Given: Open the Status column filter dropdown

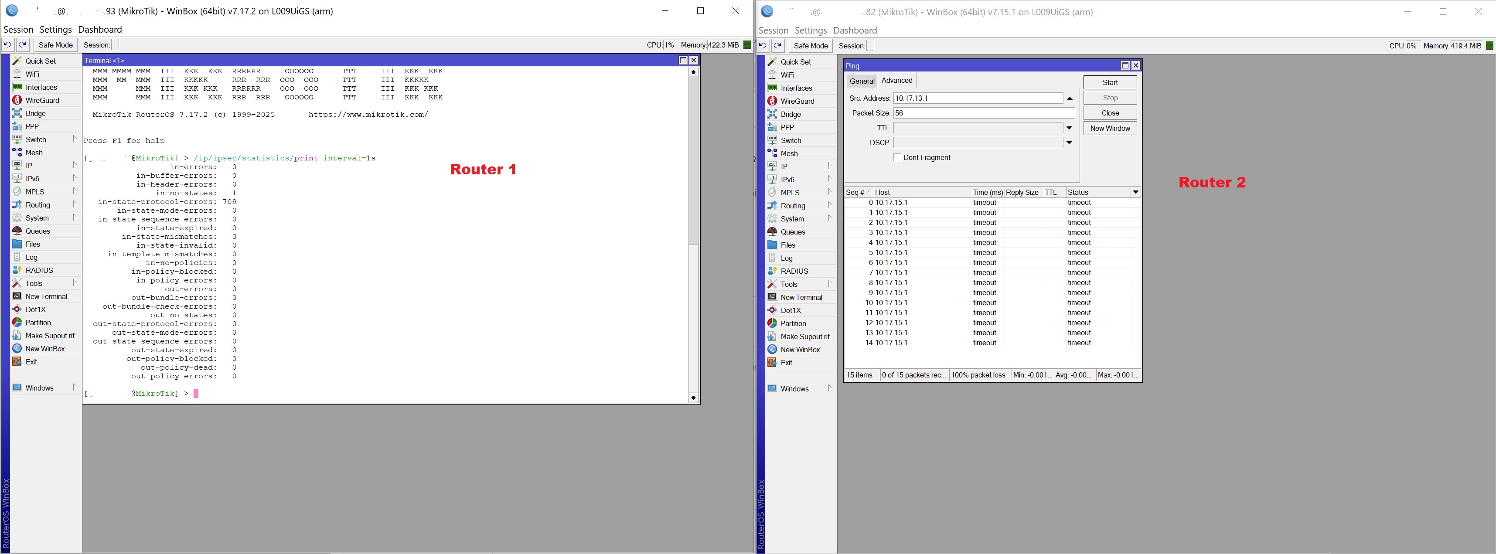Looking at the screenshot, I should (x=1135, y=192).
